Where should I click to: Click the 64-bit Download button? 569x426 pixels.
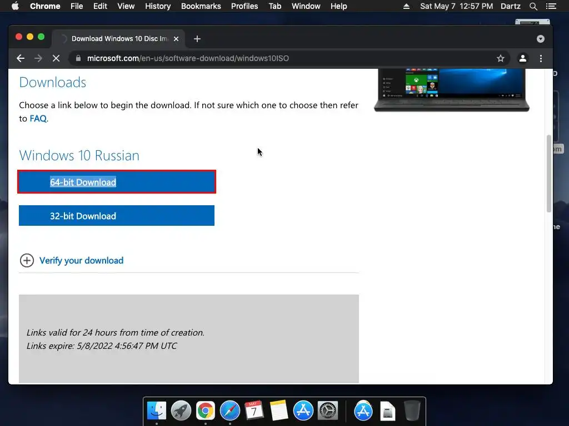click(117, 182)
